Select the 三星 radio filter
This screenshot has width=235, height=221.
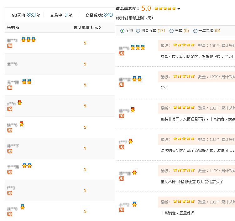tap(171, 31)
